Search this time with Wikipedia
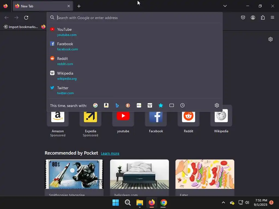The height and width of the screenshot is (209, 279). [x=150, y=105]
